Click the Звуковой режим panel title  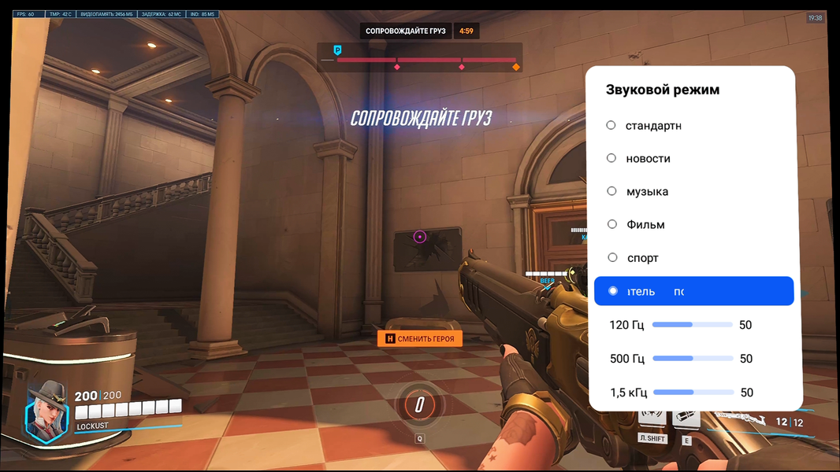pos(663,90)
